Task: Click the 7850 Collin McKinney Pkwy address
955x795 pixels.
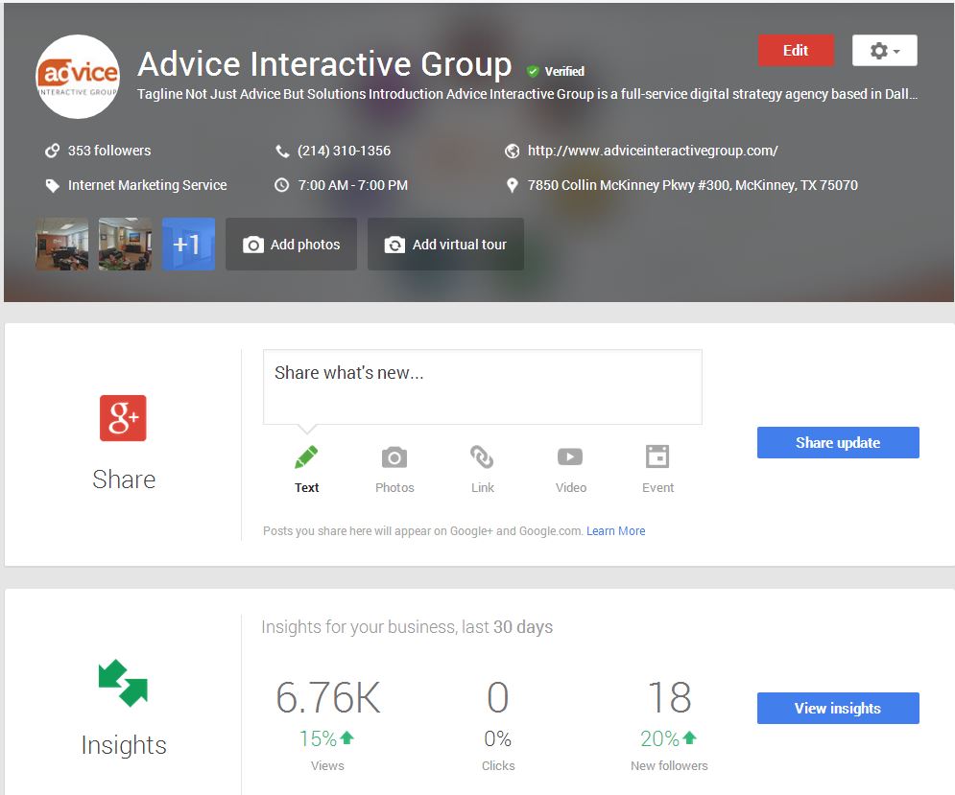Action: coord(693,185)
